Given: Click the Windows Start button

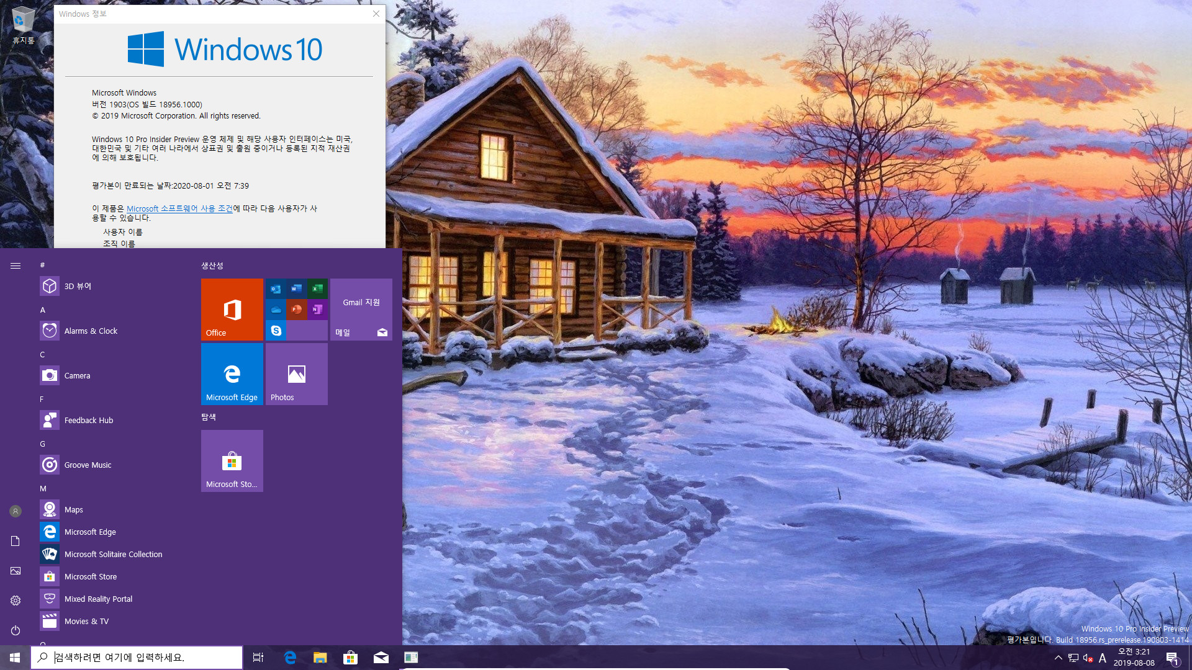Looking at the screenshot, I should (x=15, y=658).
